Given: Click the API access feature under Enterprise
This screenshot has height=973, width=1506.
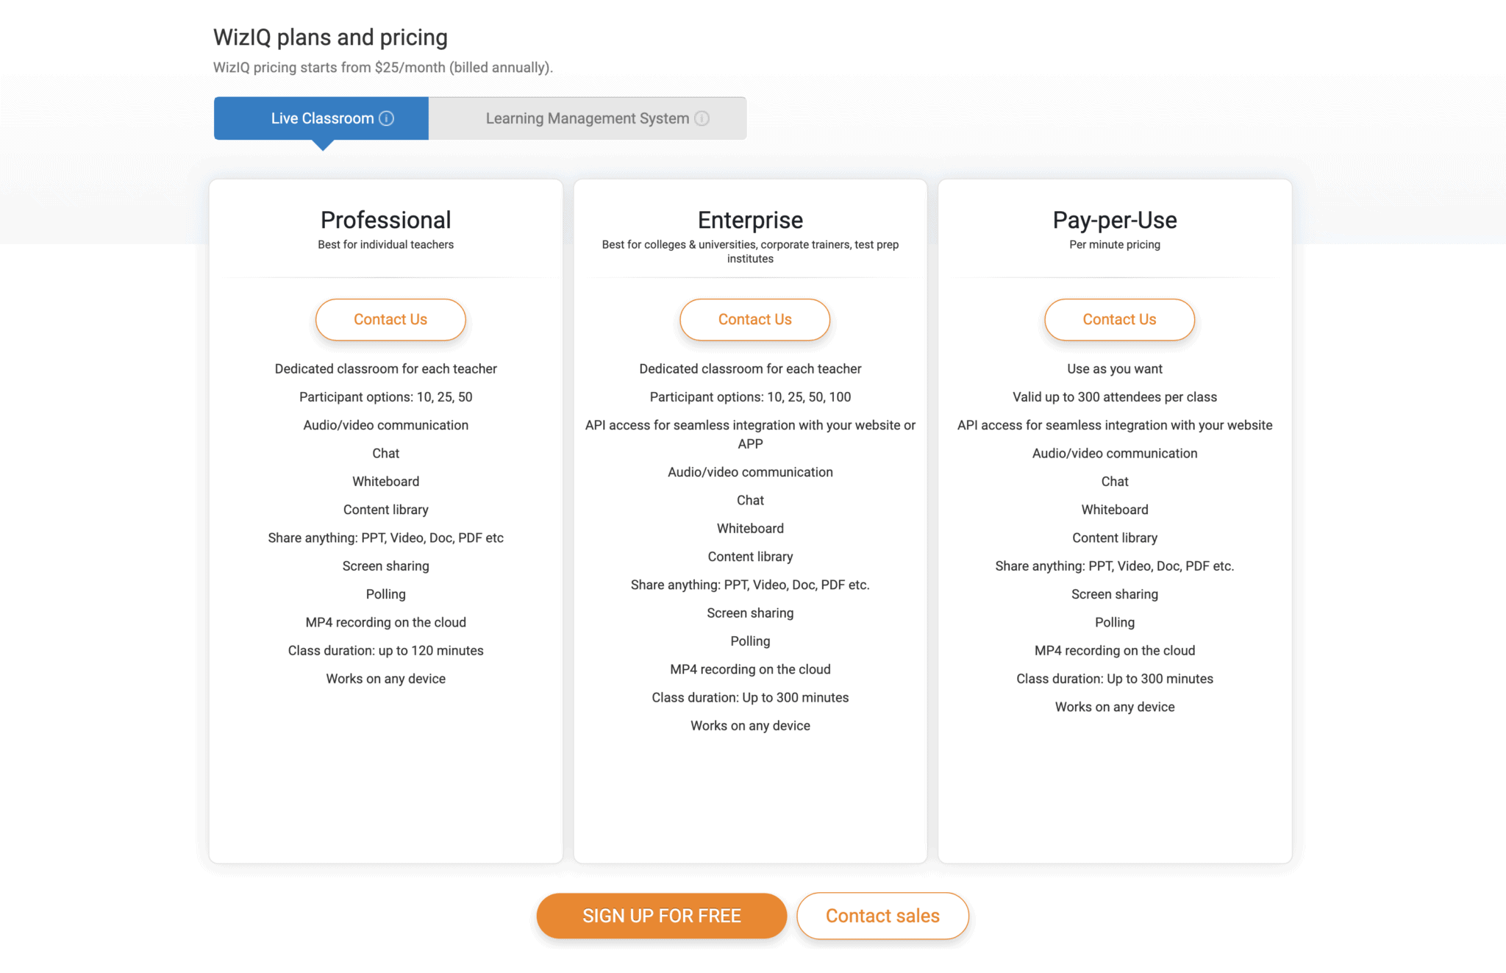Looking at the screenshot, I should (750, 434).
